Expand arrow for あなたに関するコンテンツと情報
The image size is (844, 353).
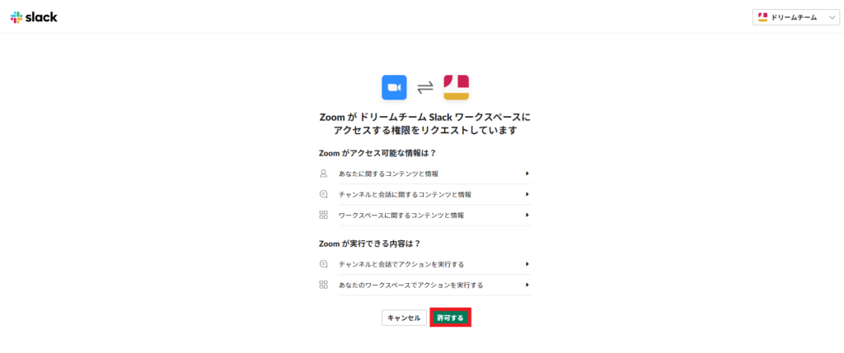[527, 174]
